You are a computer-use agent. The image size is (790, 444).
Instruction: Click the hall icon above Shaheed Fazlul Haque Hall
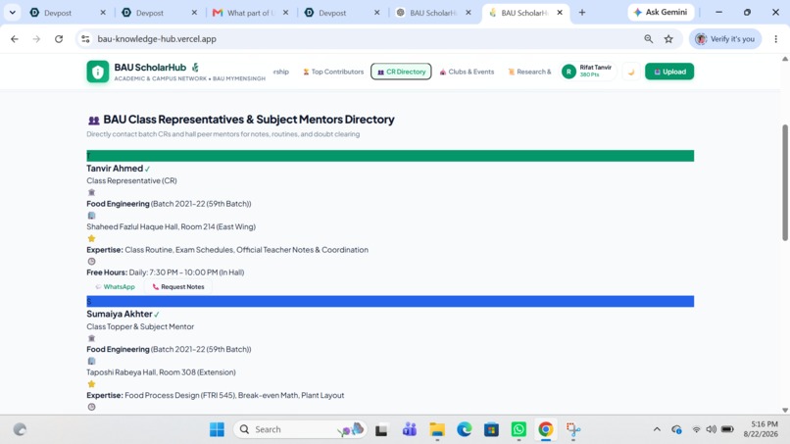click(91, 216)
